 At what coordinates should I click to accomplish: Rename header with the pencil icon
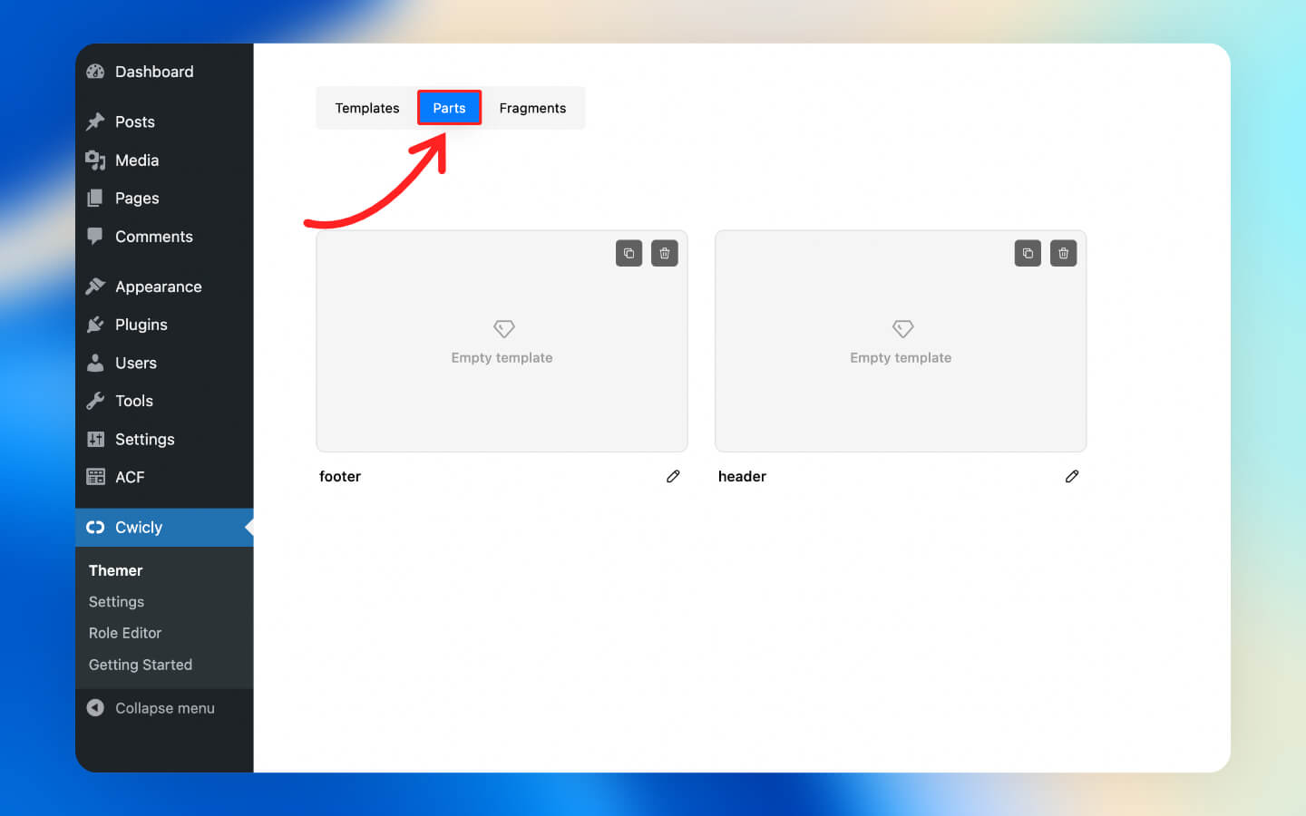[x=1072, y=476]
